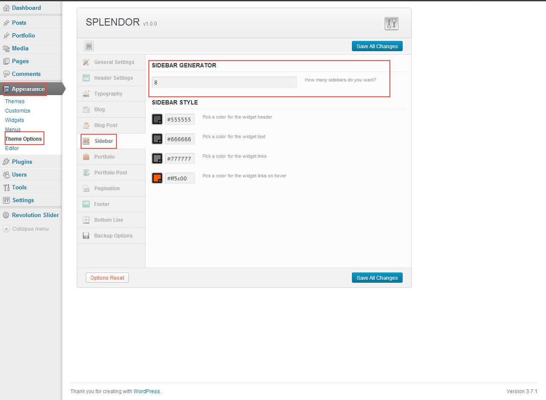The width and height of the screenshot is (546, 400).
Task: Click the General Settings tools icon
Action: pos(86,62)
